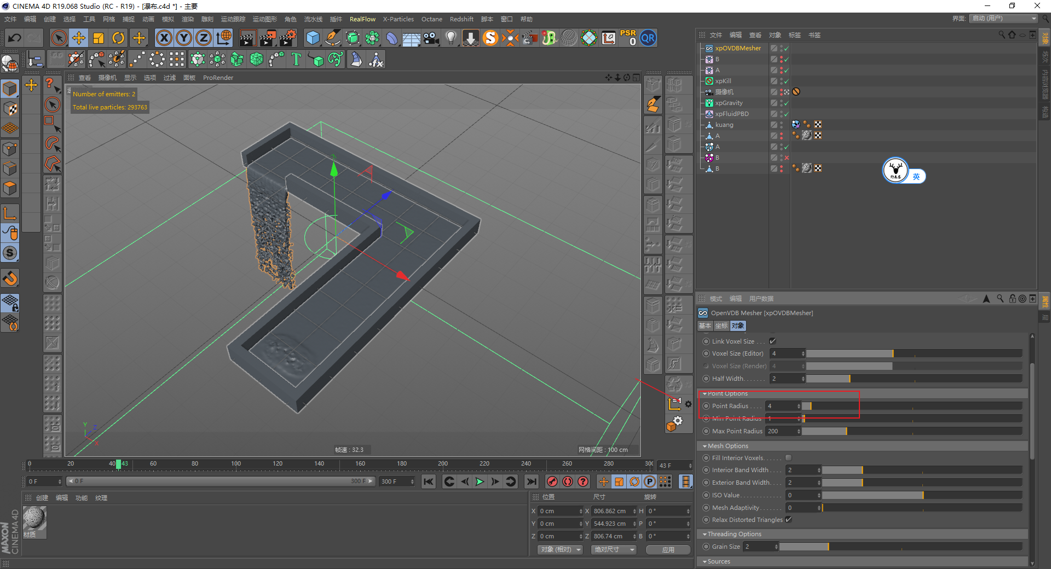1051x569 pixels.
Task: Click the 应用 apply button
Action: 668,550
